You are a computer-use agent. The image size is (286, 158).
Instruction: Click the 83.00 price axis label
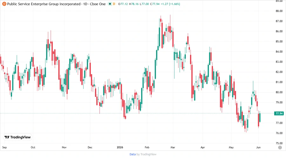[279, 62]
